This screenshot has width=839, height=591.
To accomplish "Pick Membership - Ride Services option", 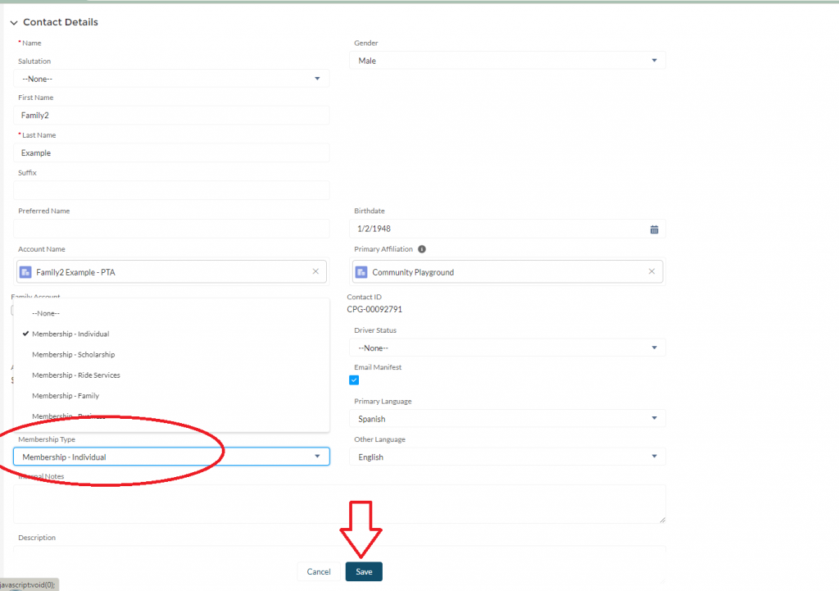I will pyautogui.click(x=75, y=375).
